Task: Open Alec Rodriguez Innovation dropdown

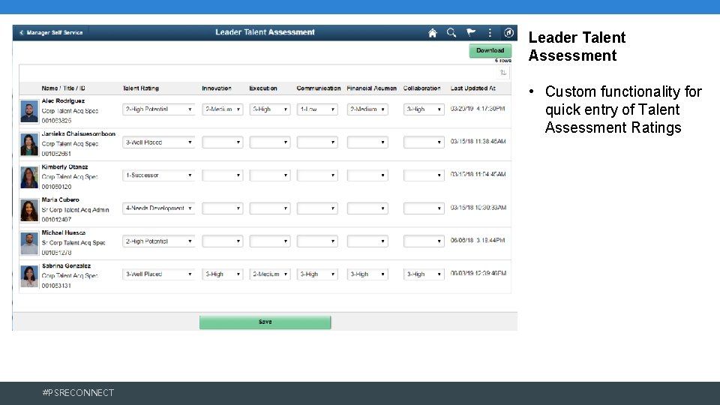Action: pos(222,109)
